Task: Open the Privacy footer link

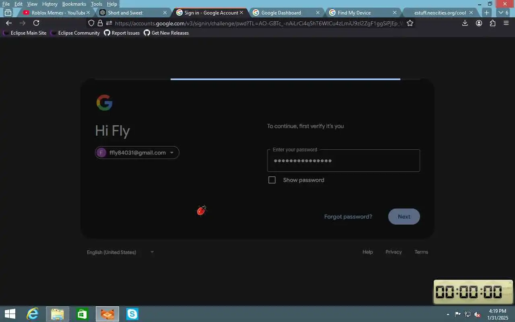Action: [x=393, y=252]
